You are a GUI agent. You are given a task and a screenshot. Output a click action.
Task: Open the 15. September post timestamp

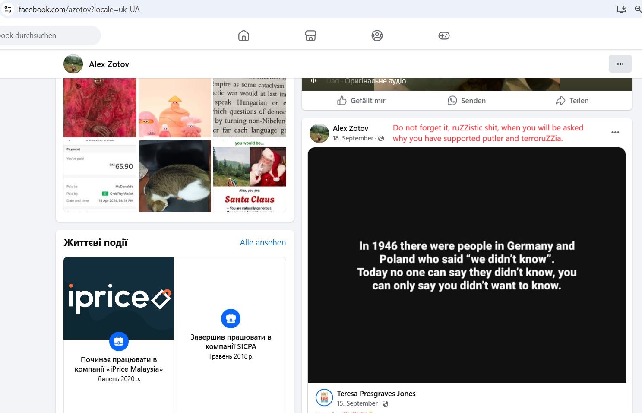[357, 403]
